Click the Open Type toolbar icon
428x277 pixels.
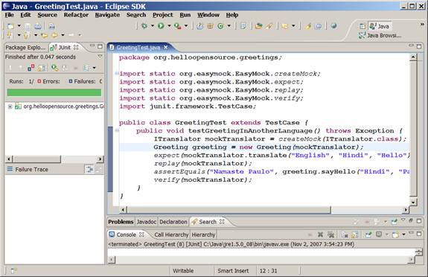tap(258, 26)
